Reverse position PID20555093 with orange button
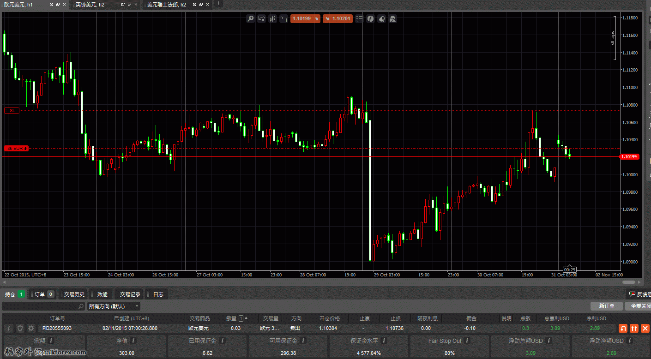This screenshot has height=359, width=651. 623,328
